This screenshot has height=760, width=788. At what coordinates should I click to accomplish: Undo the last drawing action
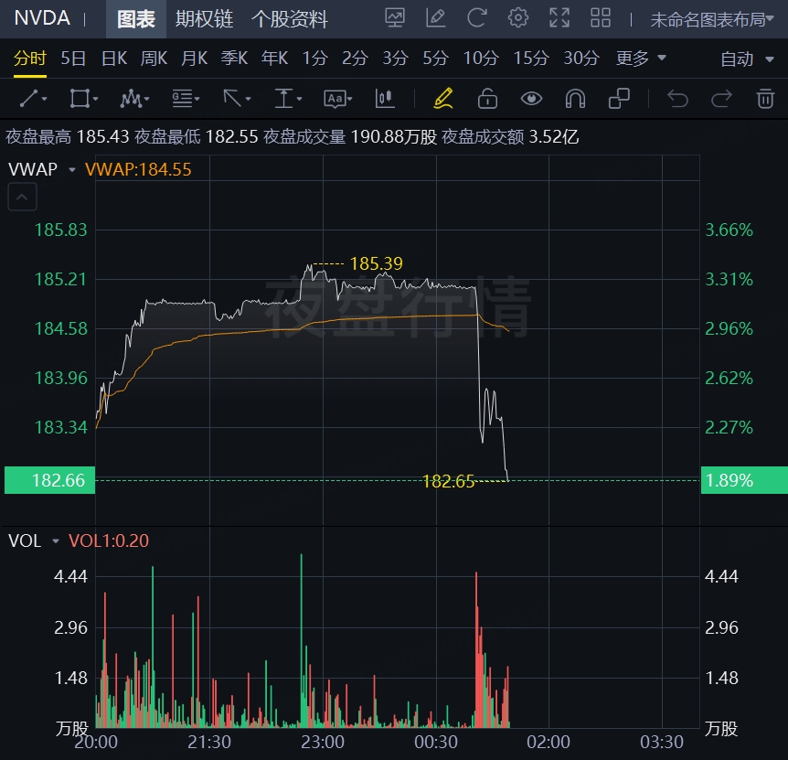click(x=677, y=99)
